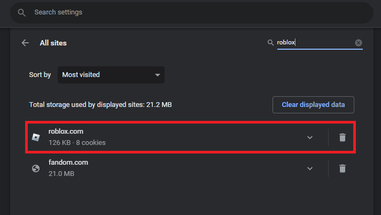Clear the roblox search with the X icon
Image resolution: width=381 pixels, height=215 pixels.
coord(359,43)
